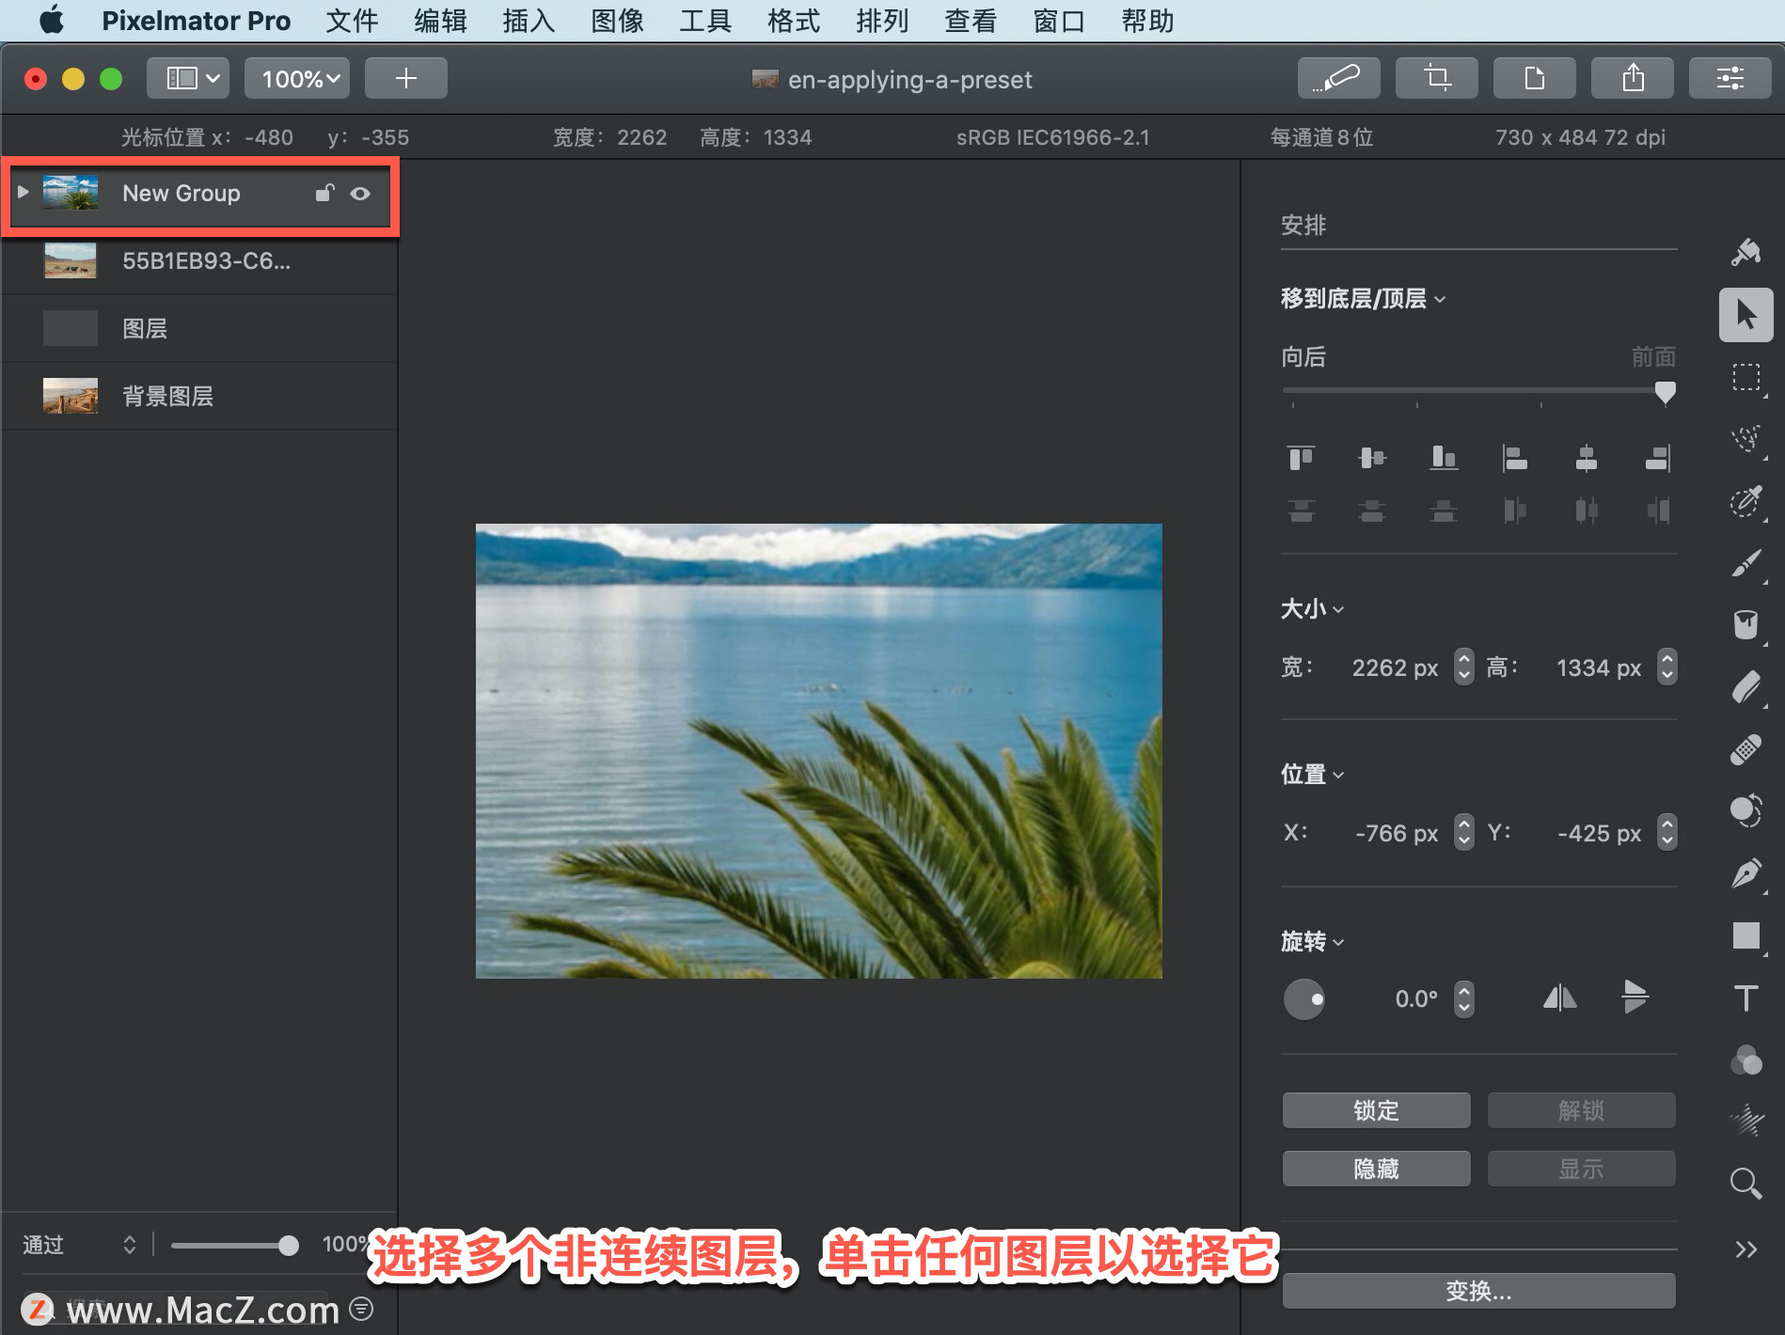
Task: Align horizontal centers icon
Action: (x=1587, y=458)
